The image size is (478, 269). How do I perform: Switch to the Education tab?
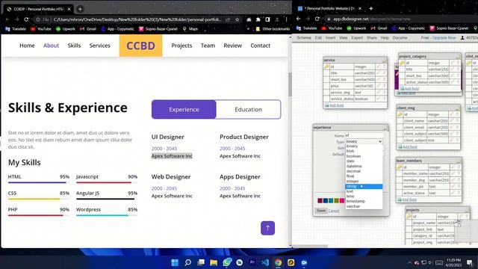pos(248,110)
